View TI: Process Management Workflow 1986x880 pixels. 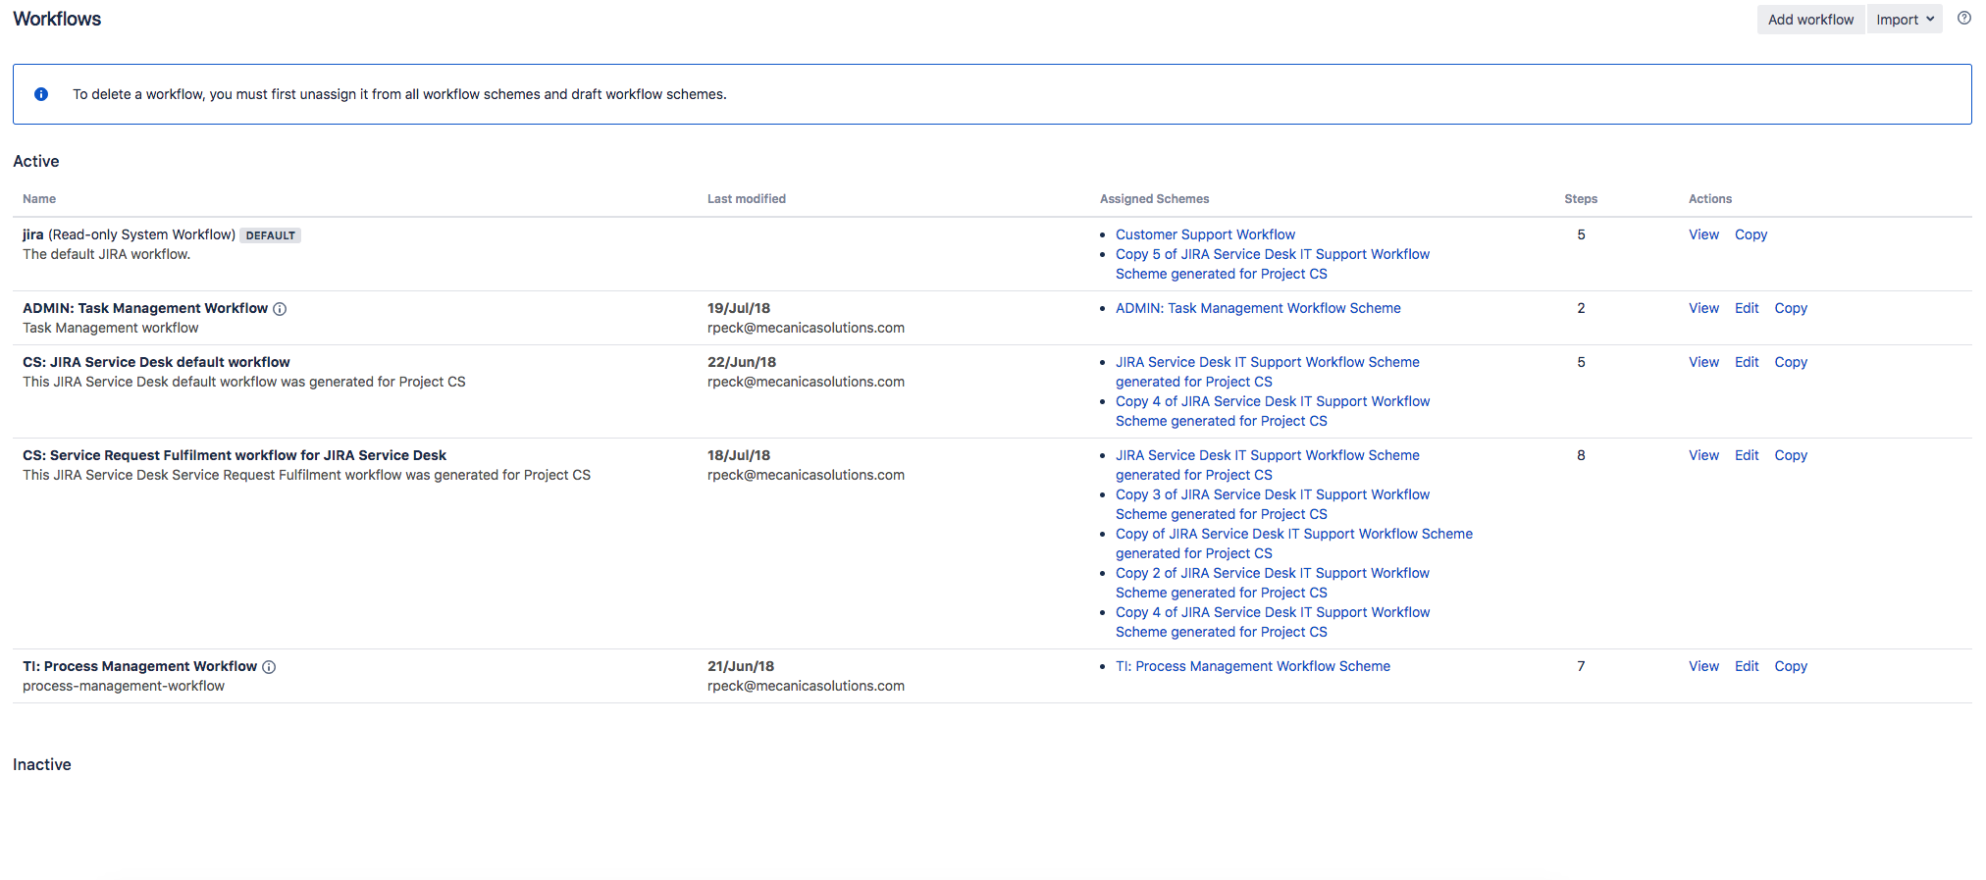pos(1703,666)
